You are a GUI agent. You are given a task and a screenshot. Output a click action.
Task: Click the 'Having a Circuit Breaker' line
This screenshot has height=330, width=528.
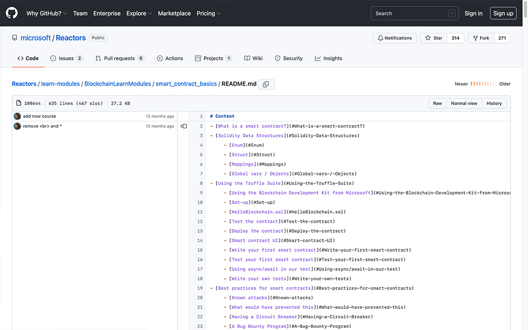pyautogui.click(x=298, y=317)
